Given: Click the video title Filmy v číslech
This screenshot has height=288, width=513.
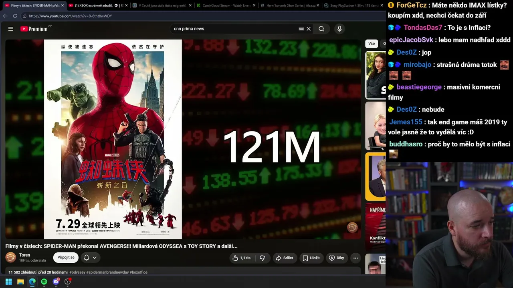Looking at the screenshot, I should 121,246.
